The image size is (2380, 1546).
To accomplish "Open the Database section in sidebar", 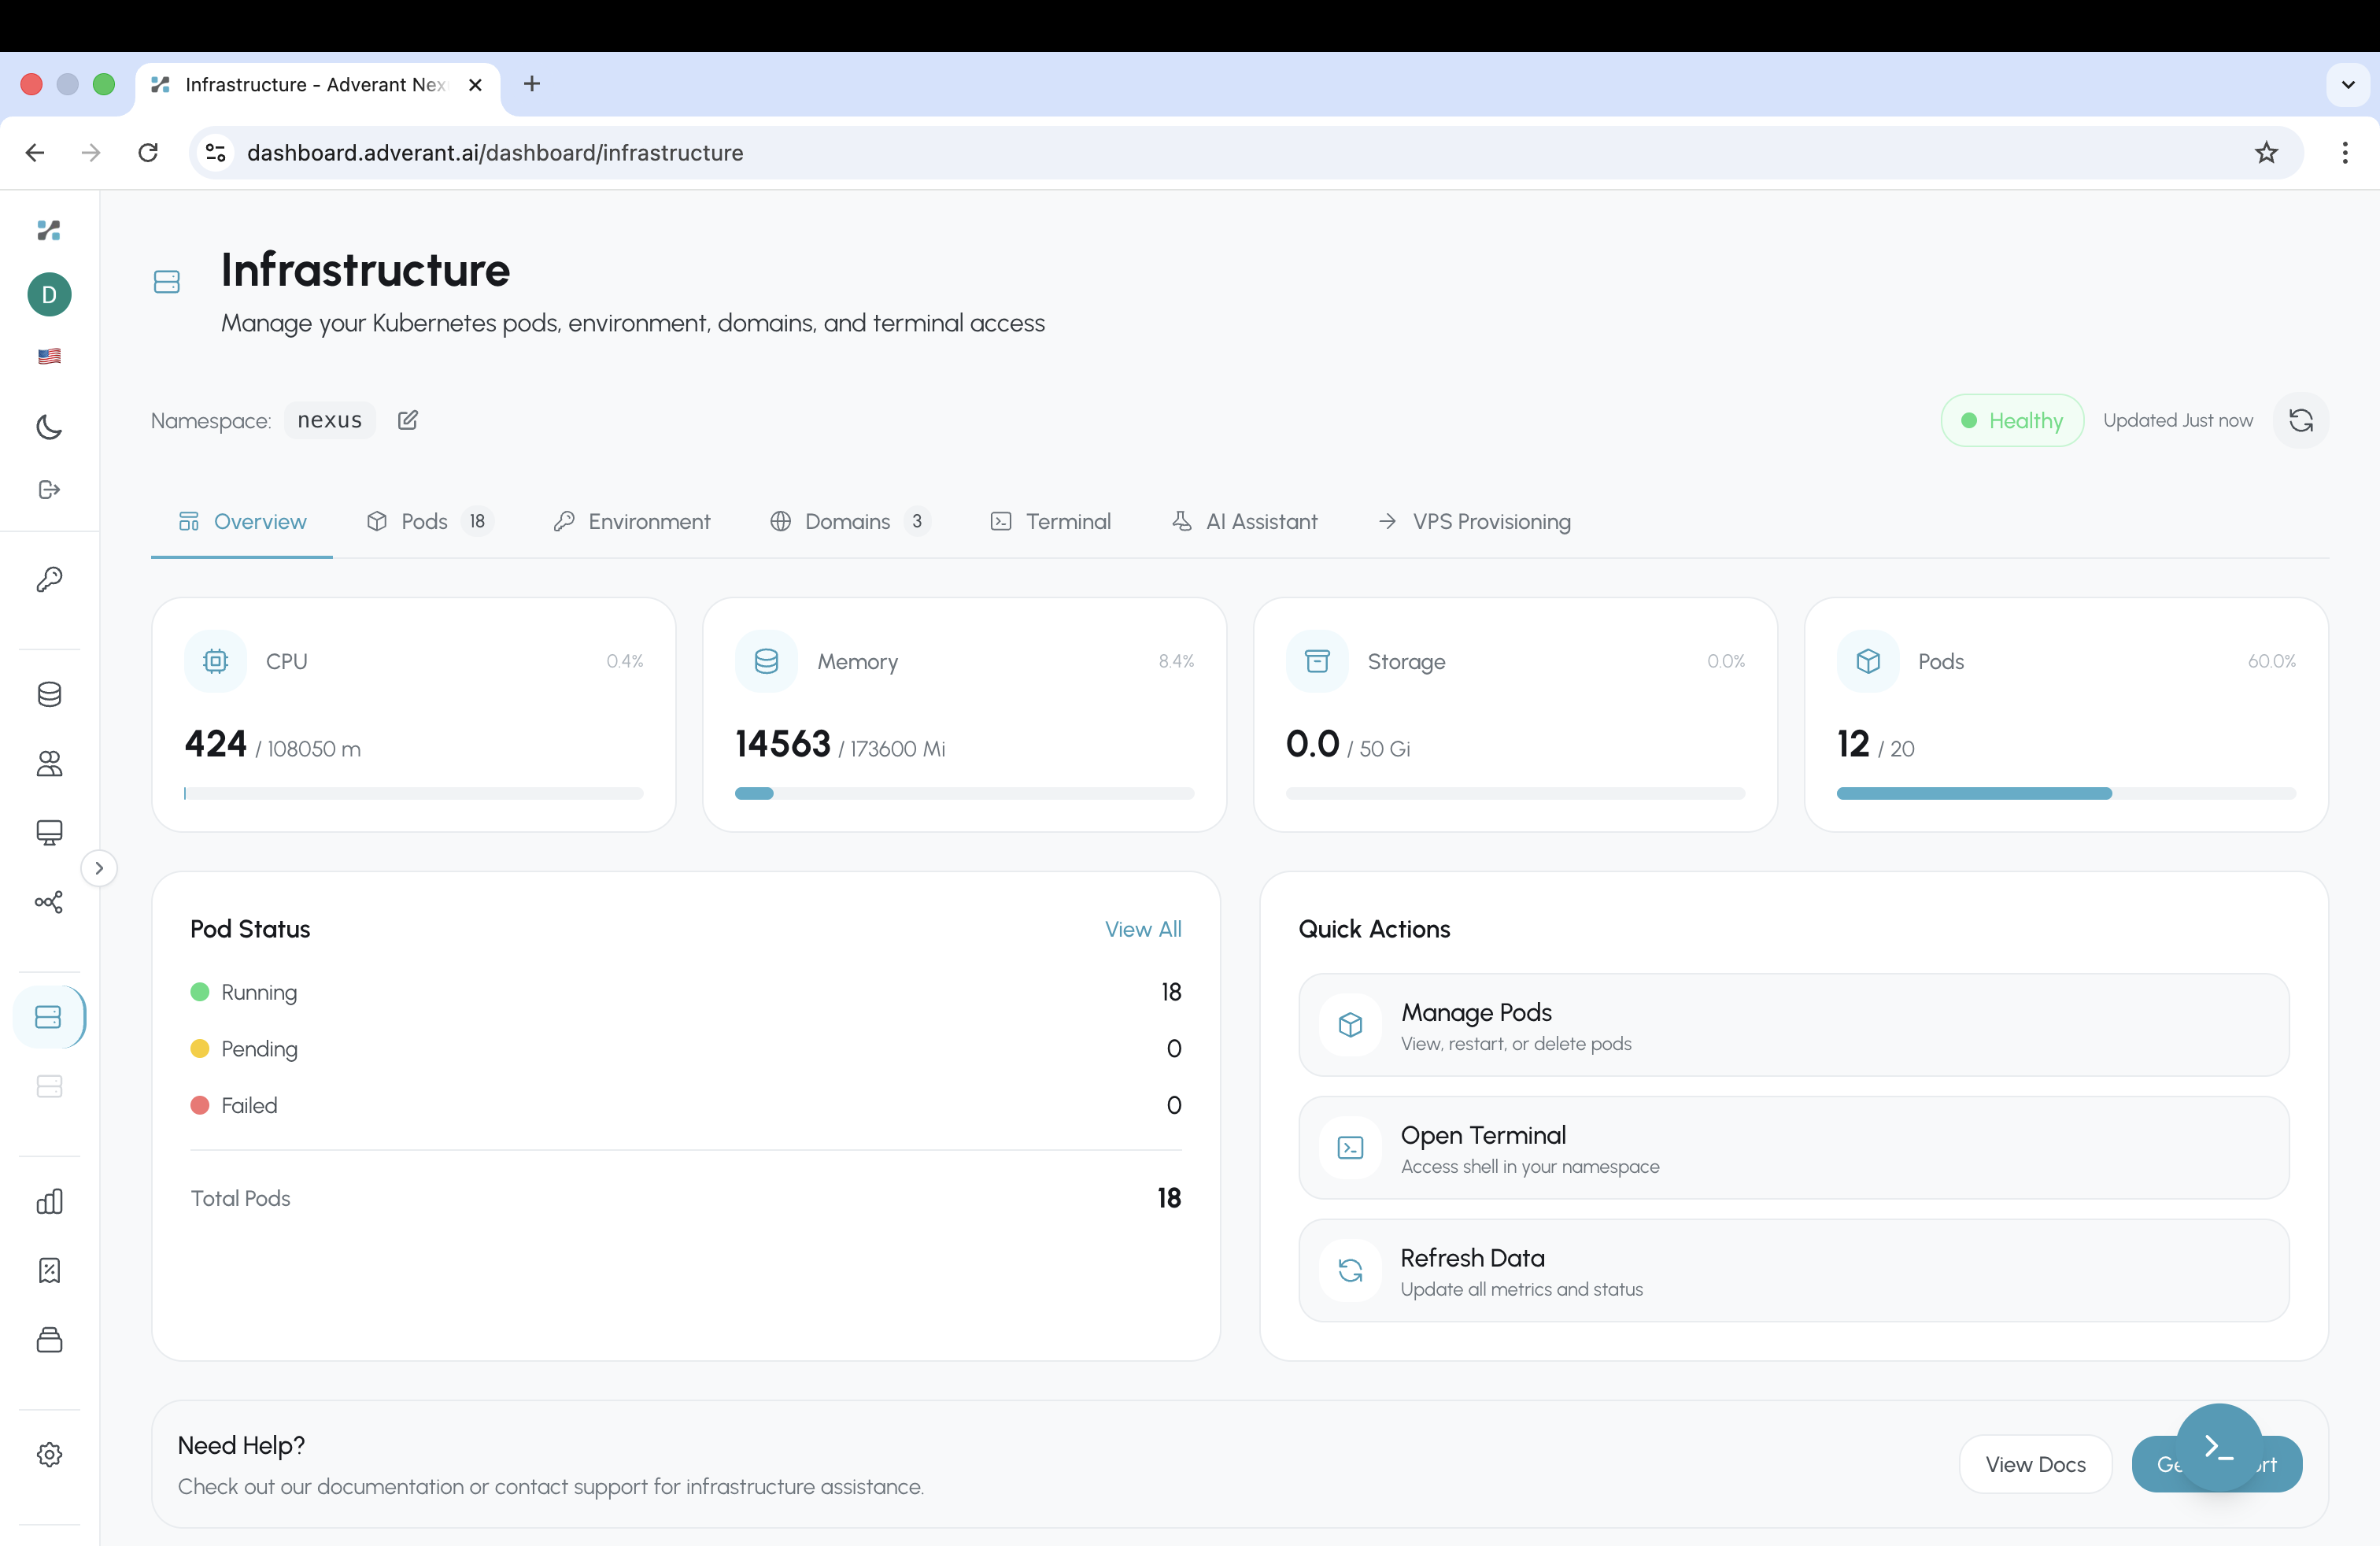I will (x=49, y=694).
